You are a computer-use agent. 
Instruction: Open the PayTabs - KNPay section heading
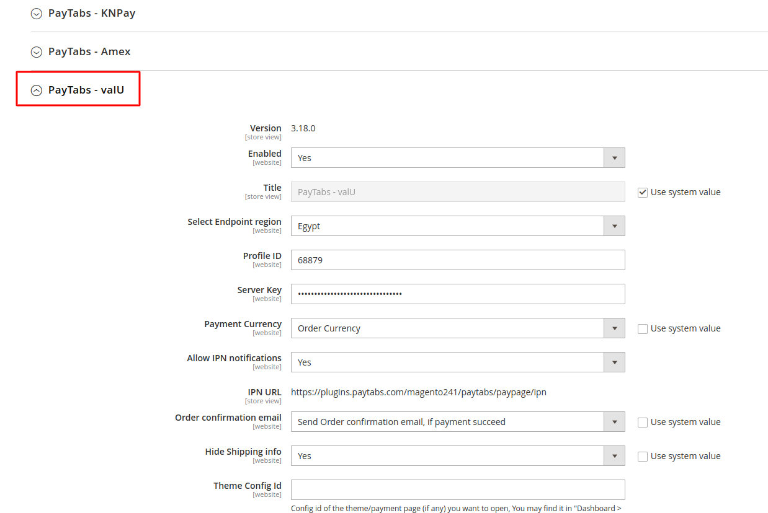pyautogui.click(x=92, y=13)
